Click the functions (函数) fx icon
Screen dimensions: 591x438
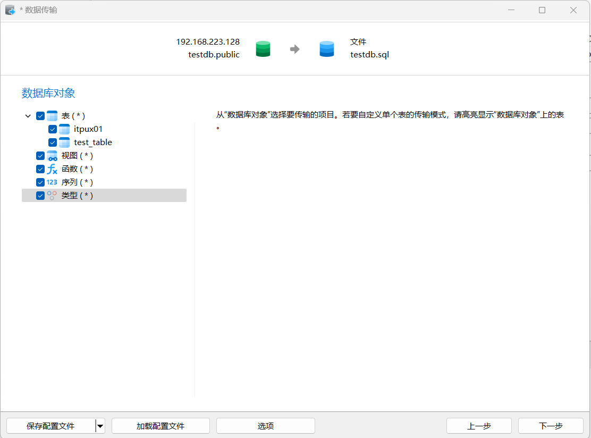click(x=52, y=169)
